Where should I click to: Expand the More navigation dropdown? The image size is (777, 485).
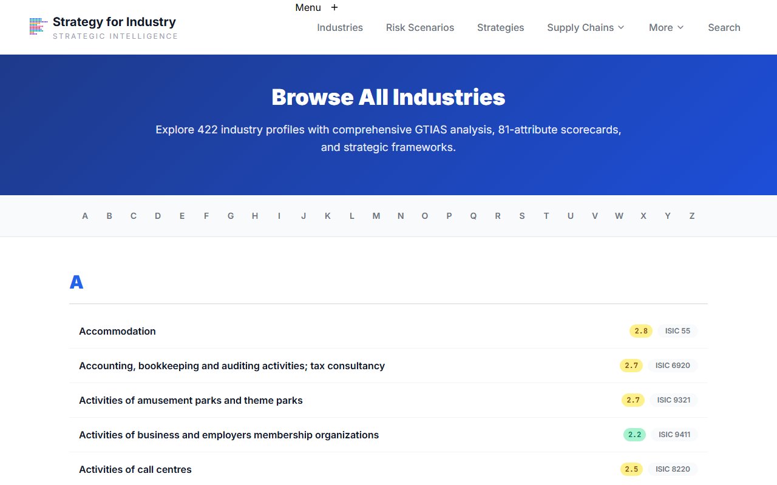coord(666,27)
